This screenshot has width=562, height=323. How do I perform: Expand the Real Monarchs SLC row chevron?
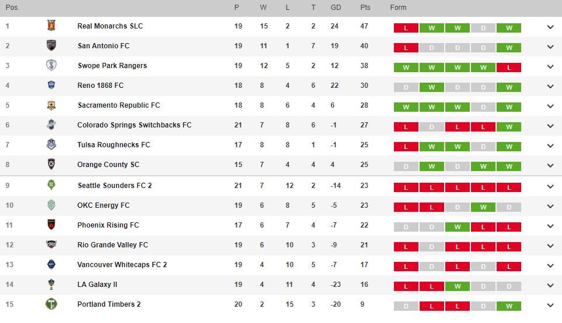[x=550, y=27]
